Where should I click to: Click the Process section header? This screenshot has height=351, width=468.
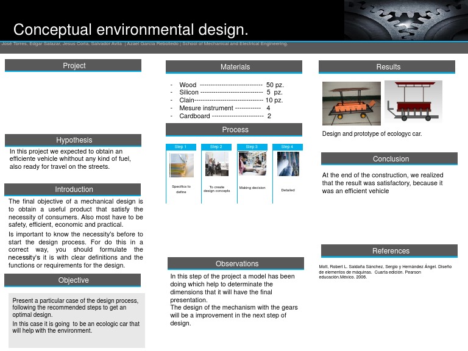234,130
